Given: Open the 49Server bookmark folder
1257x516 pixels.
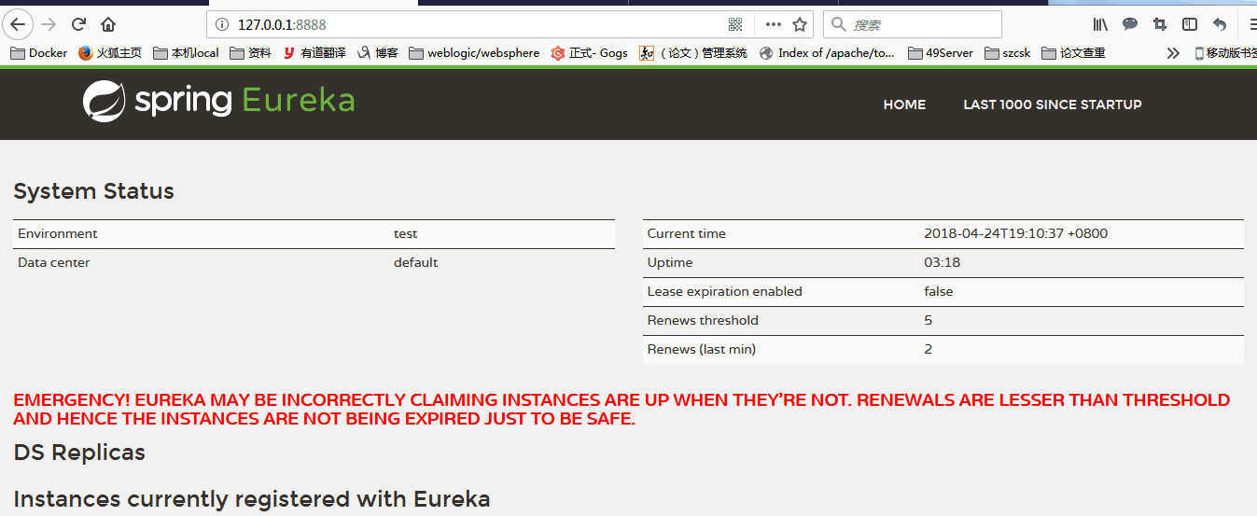Looking at the screenshot, I should tap(940, 53).
